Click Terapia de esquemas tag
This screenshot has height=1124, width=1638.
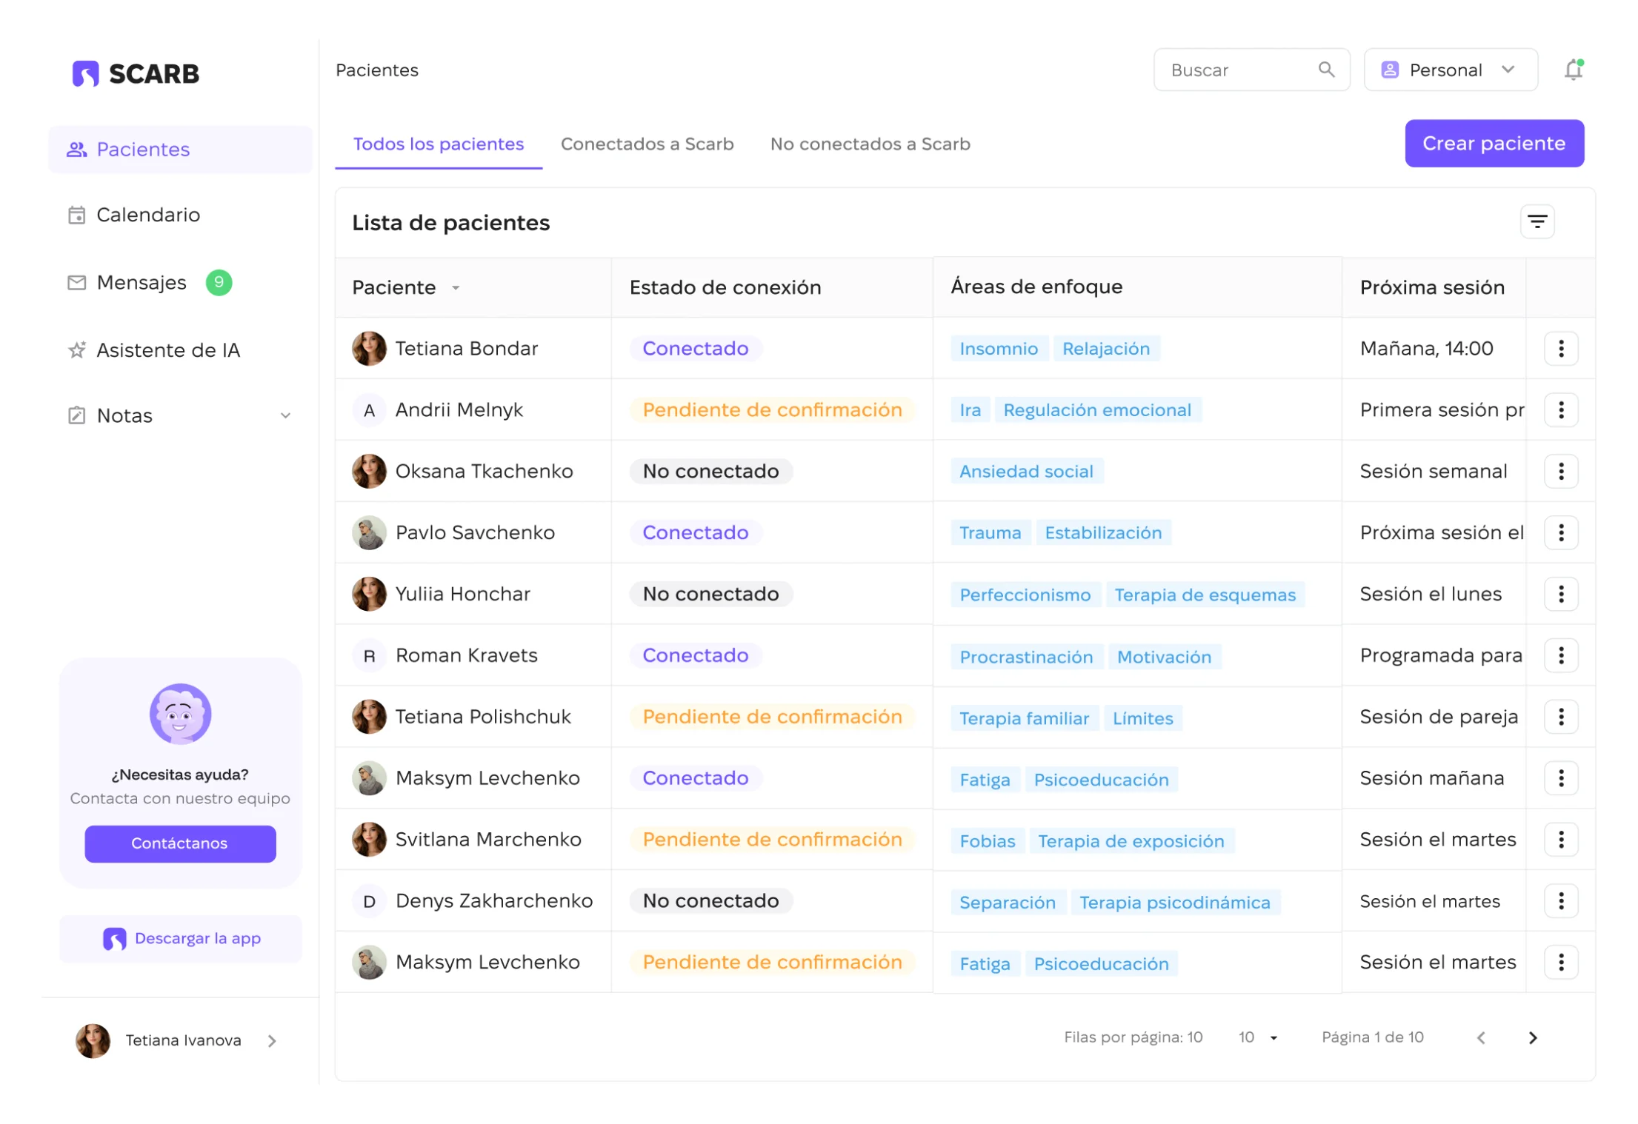(1205, 595)
